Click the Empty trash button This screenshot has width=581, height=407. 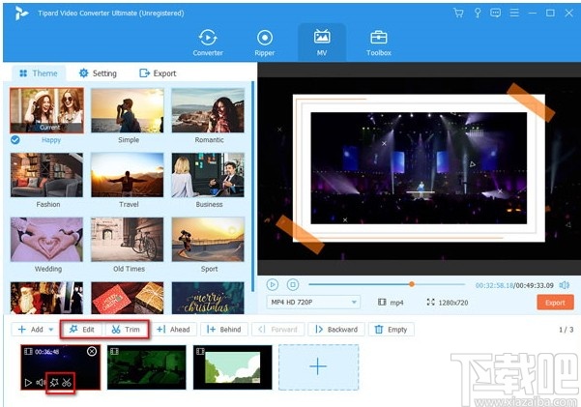click(x=392, y=329)
